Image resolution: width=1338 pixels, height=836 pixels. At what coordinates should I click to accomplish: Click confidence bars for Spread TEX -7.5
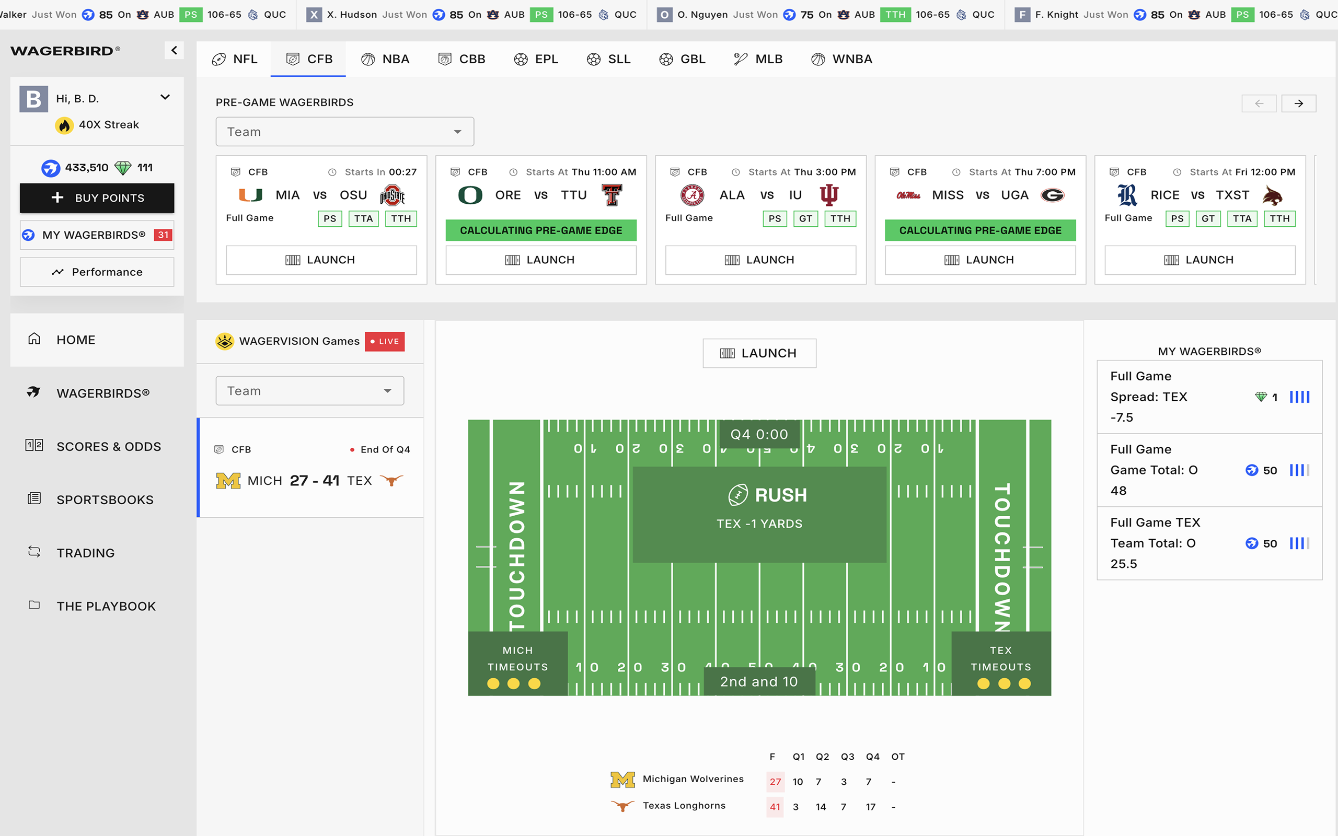(x=1299, y=397)
